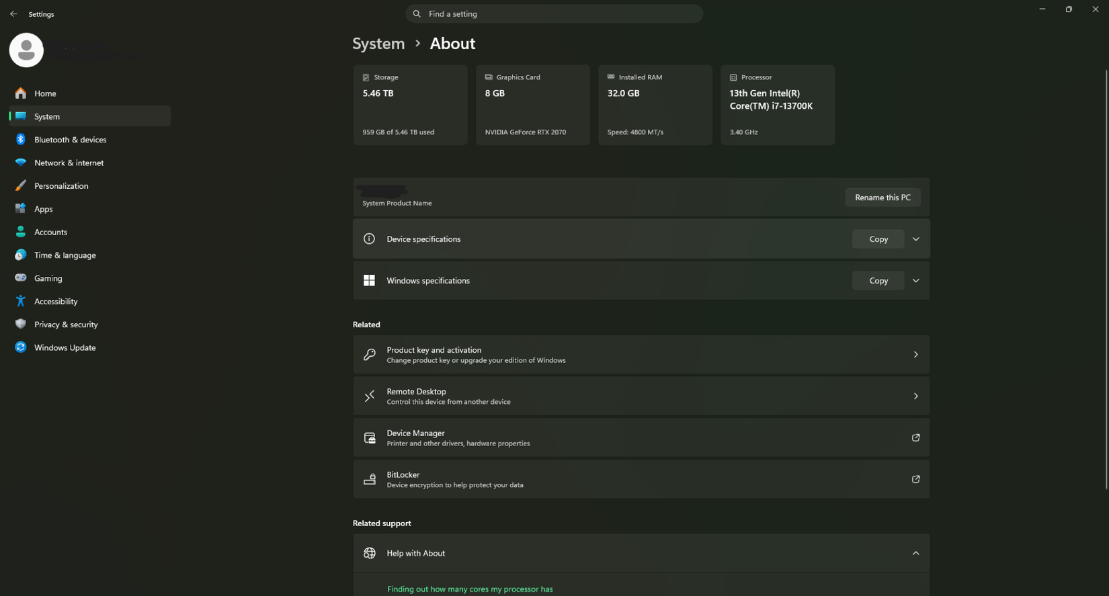
Task: Click 'NVIDIA GeForce RTX 2070' text
Action: point(526,132)
